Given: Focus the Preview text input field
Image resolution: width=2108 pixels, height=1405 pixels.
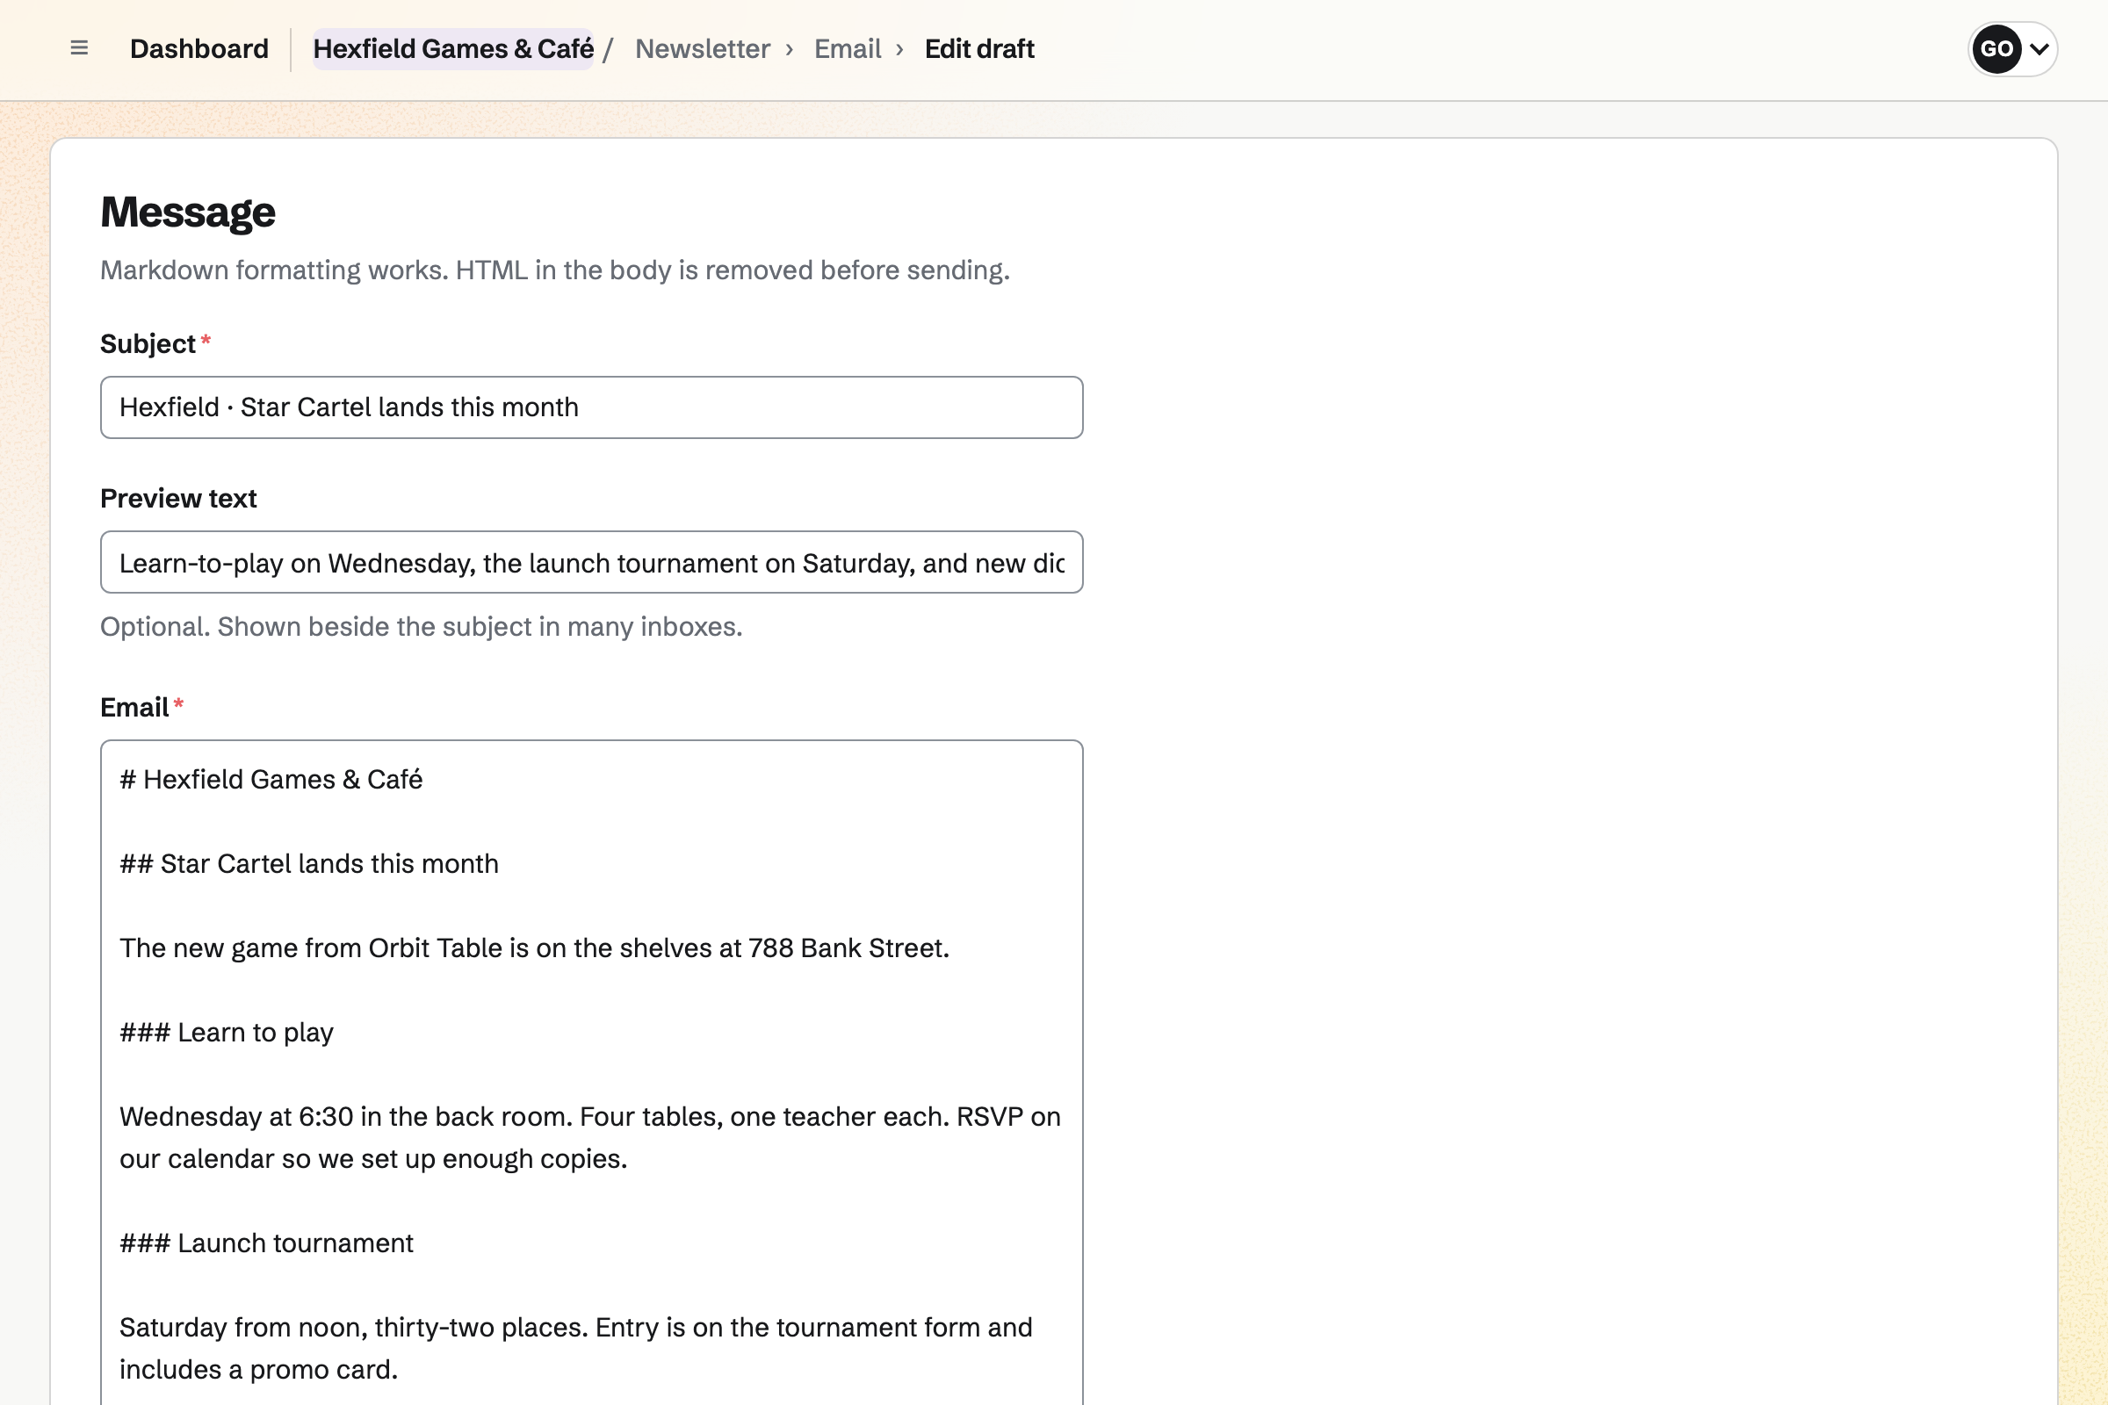Looking at the screenshot, I should 591,563.
